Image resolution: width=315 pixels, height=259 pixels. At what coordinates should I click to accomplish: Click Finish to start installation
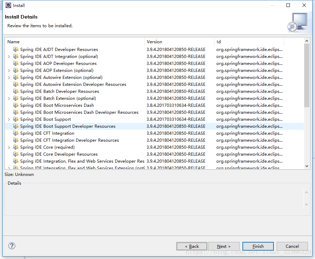[258, 246]
